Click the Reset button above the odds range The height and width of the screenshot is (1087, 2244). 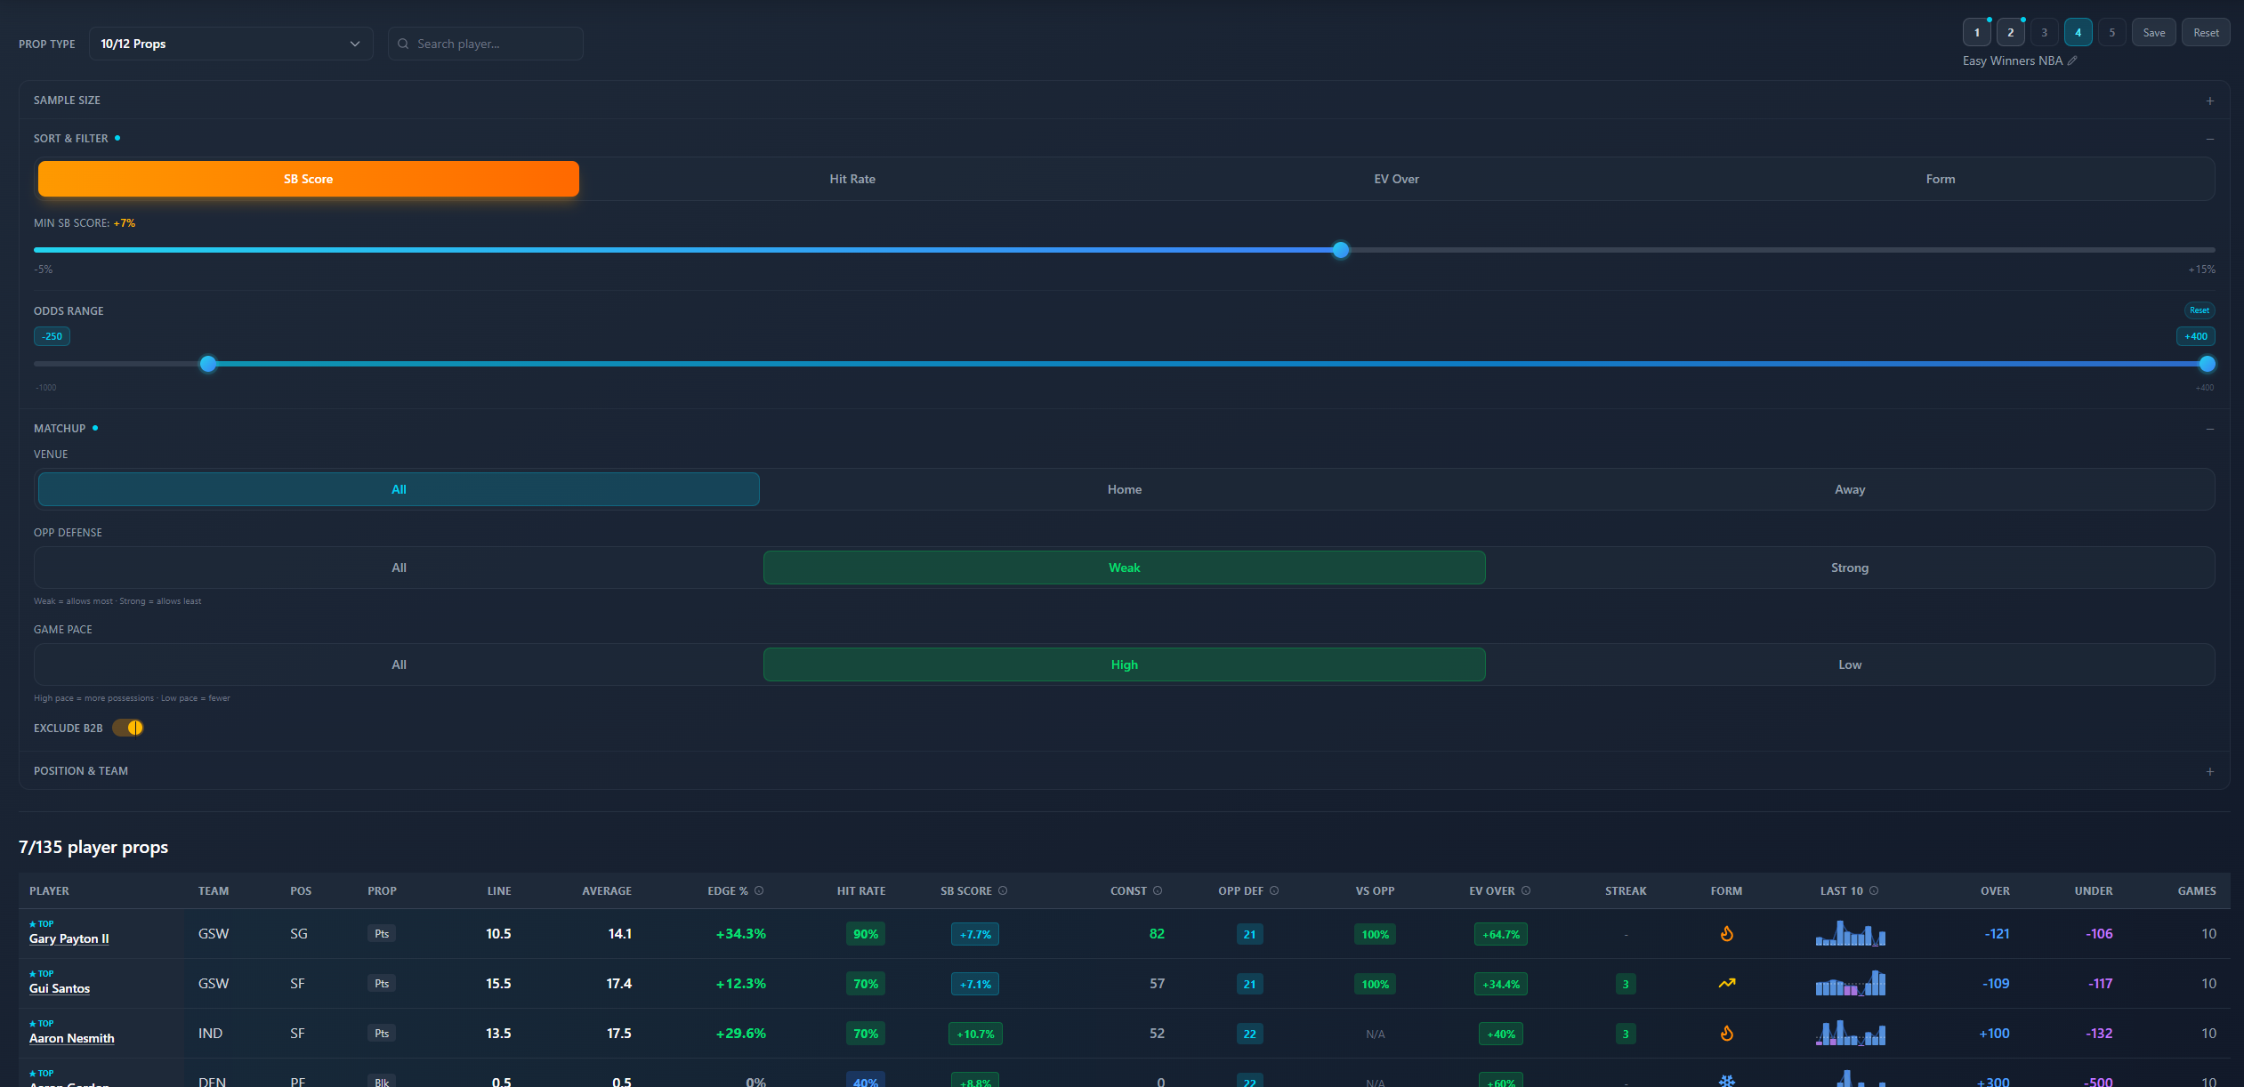(2199, 310)
